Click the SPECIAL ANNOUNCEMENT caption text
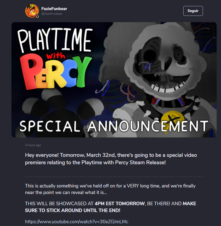 (114, 126)
